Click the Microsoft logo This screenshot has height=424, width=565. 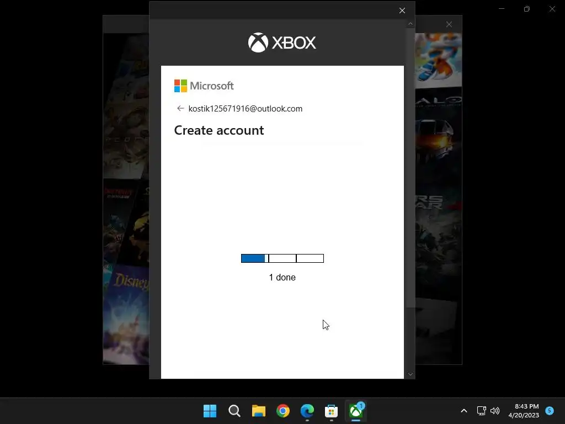tap(204, 86)
